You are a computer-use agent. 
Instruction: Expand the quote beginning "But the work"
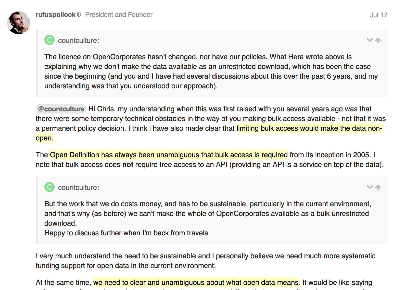pos(370,187)
